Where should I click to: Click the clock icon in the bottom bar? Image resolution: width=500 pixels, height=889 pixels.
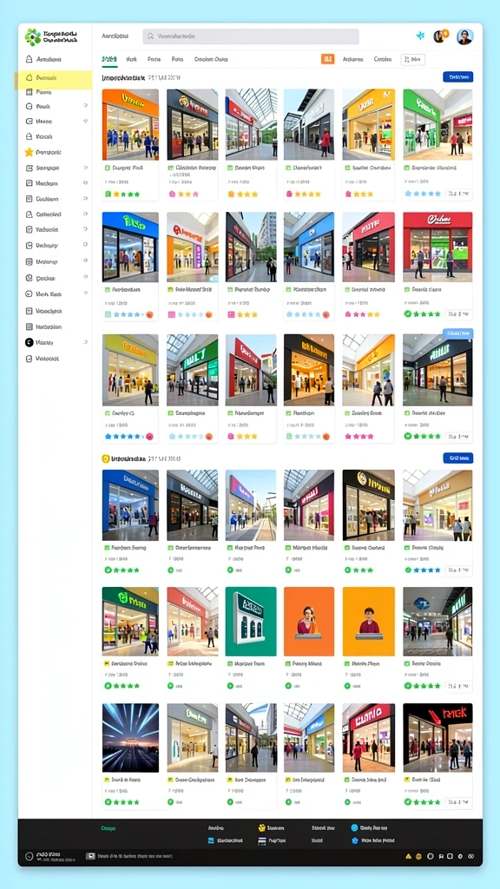pyautogui.click(x=30, y=857)
